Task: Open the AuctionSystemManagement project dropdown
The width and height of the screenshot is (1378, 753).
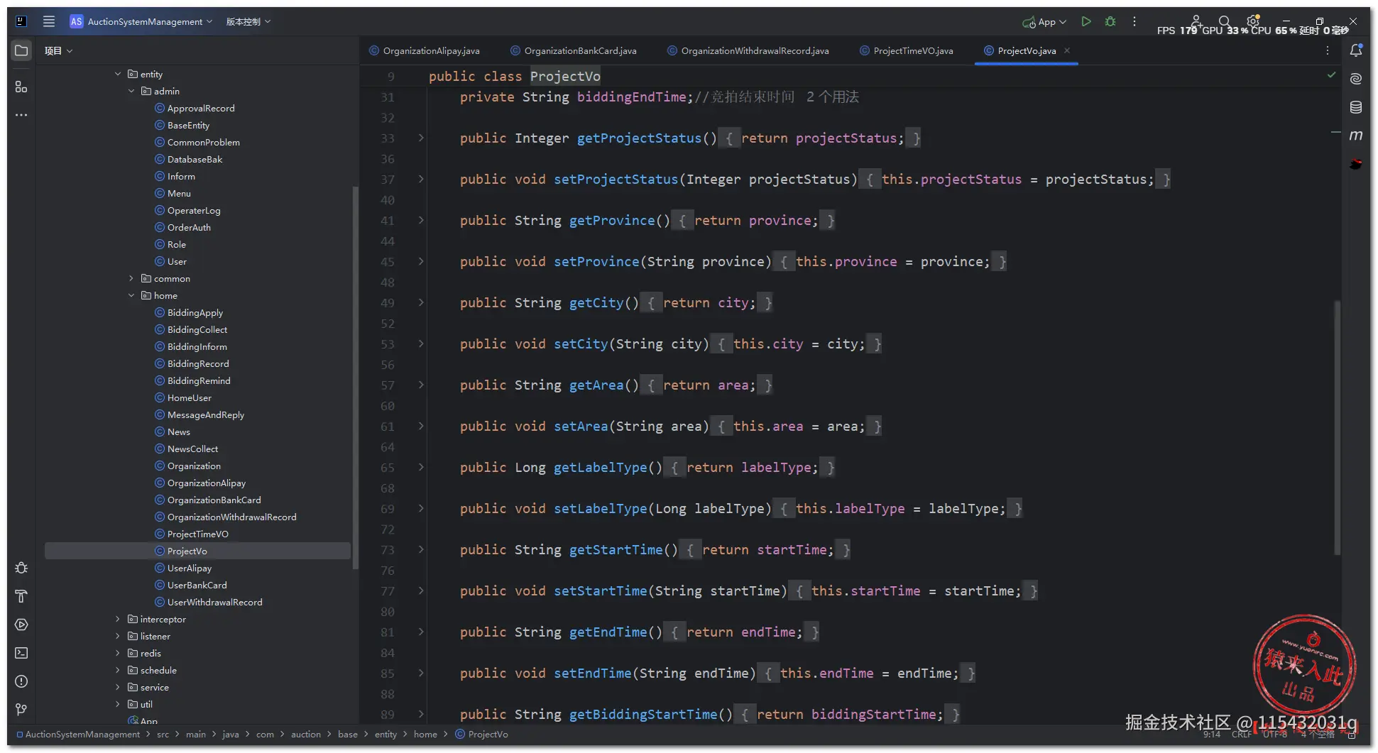Action: [x=141, y=21]
